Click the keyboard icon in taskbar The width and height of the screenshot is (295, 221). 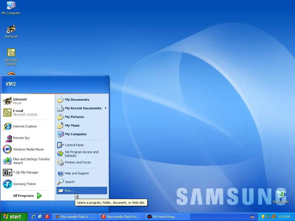pyautogui.click(x=252, y=217)
